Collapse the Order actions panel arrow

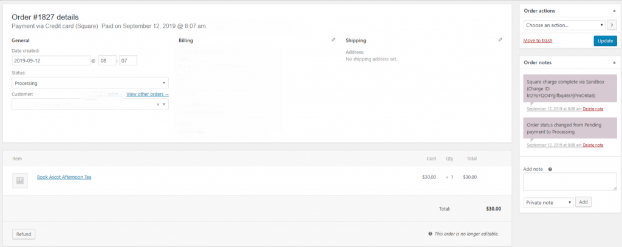[x=614, y=11]
